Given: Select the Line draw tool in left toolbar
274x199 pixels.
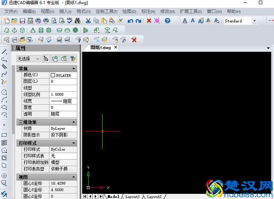Looking at the screenshot, I should [4, 52].
